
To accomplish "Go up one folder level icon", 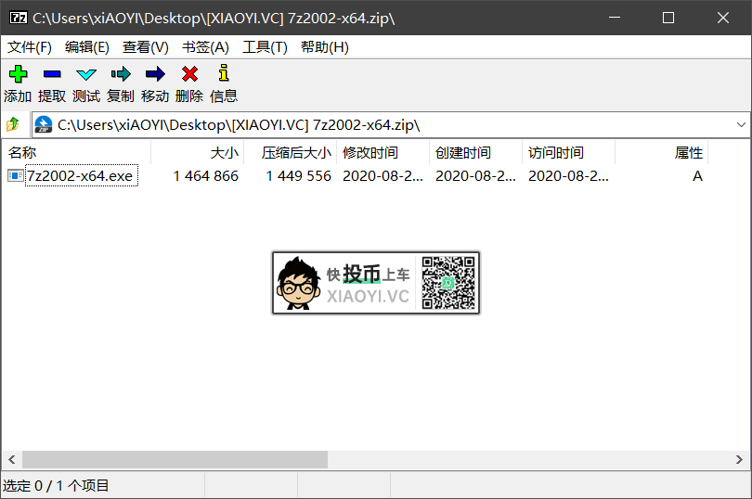I will point(13,124).
